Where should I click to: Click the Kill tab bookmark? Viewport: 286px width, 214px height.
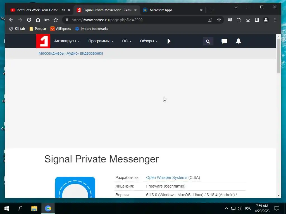point(17,29)
